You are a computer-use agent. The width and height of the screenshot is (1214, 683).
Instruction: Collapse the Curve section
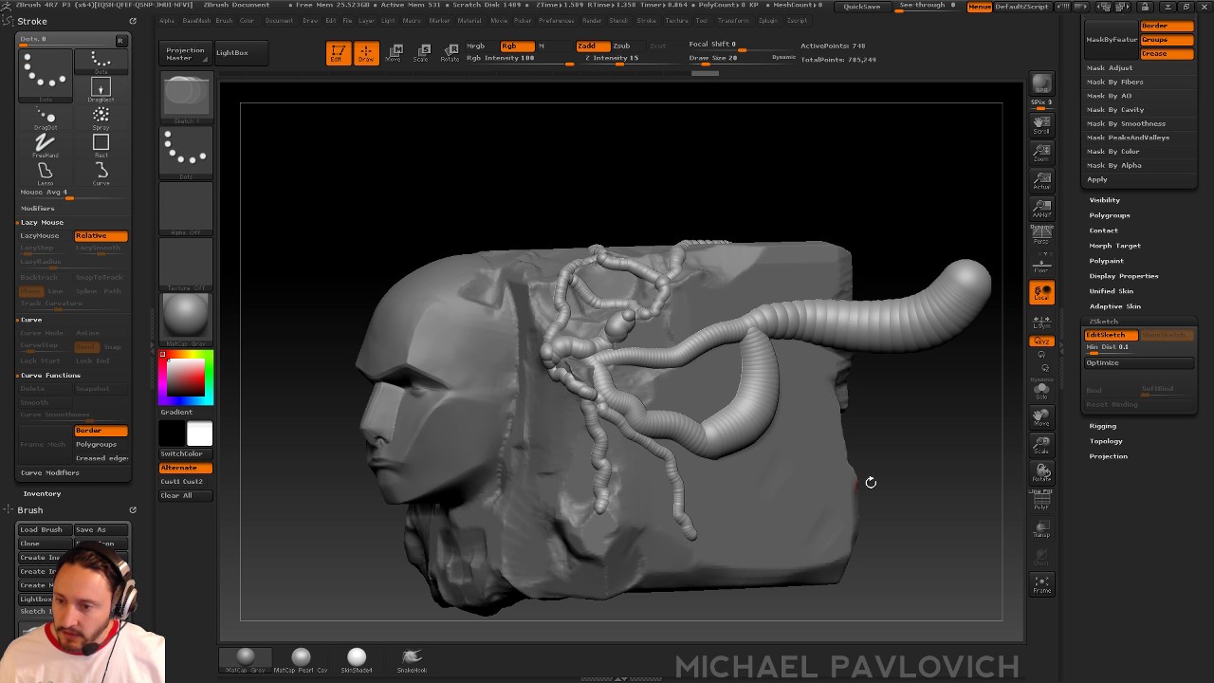(x=31, y=320)
